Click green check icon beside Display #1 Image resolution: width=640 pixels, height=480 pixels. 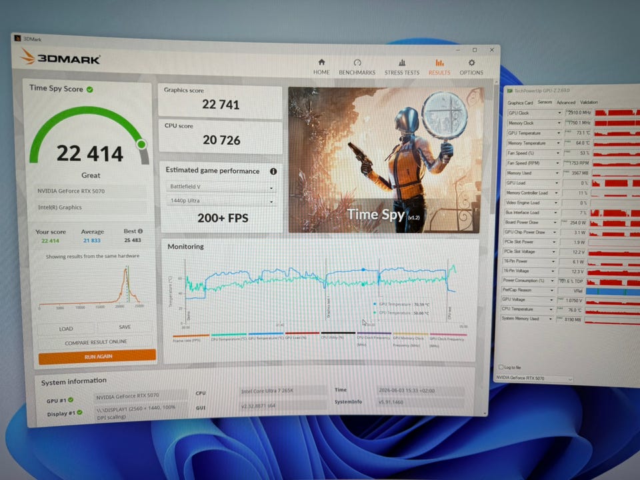click(x=79, y=412)
